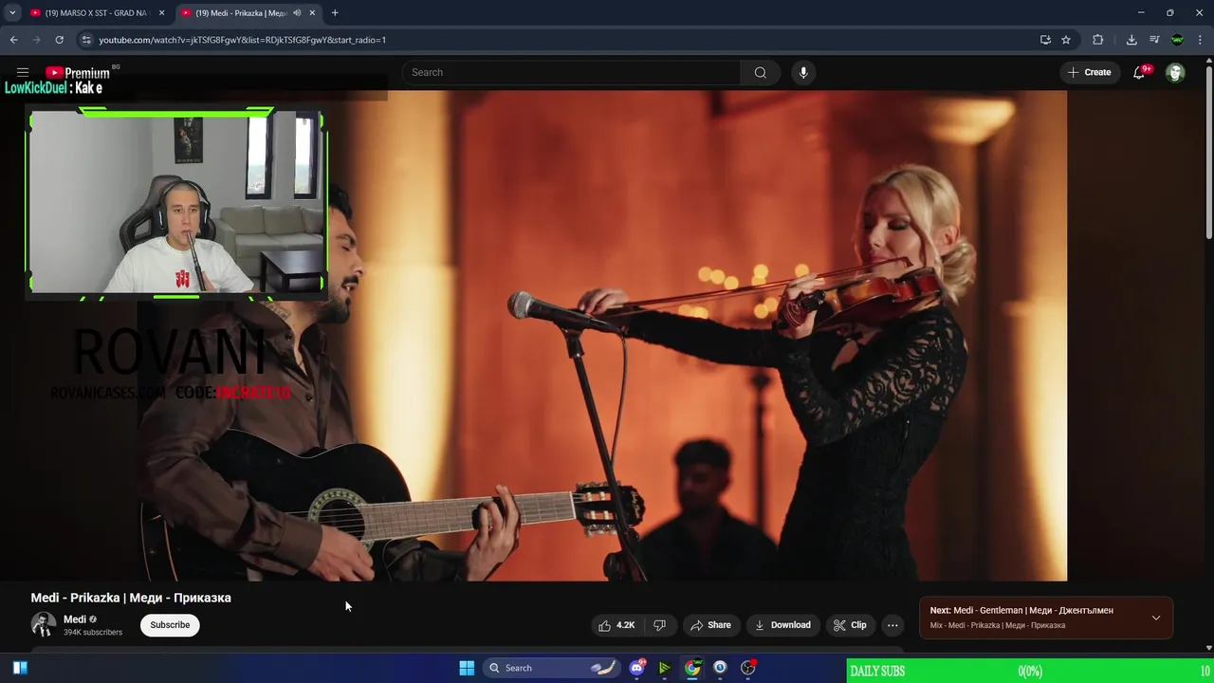Bookmark this page with the star
The height and width of the screenshot is (683, 1214).
point(1066,40)
